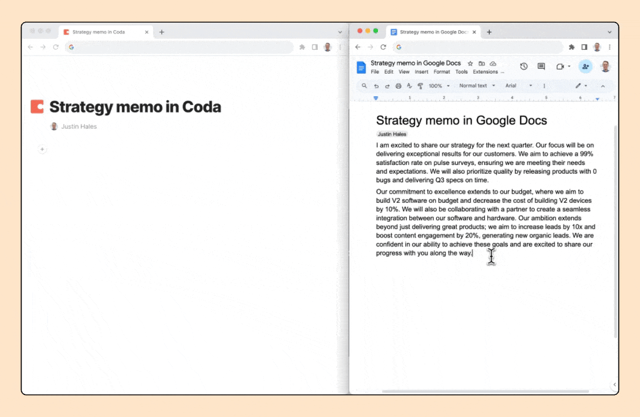Toggle side panel in Docs window
The width and height of the screenshot is (640, 417).
click(x=584, y=47)
